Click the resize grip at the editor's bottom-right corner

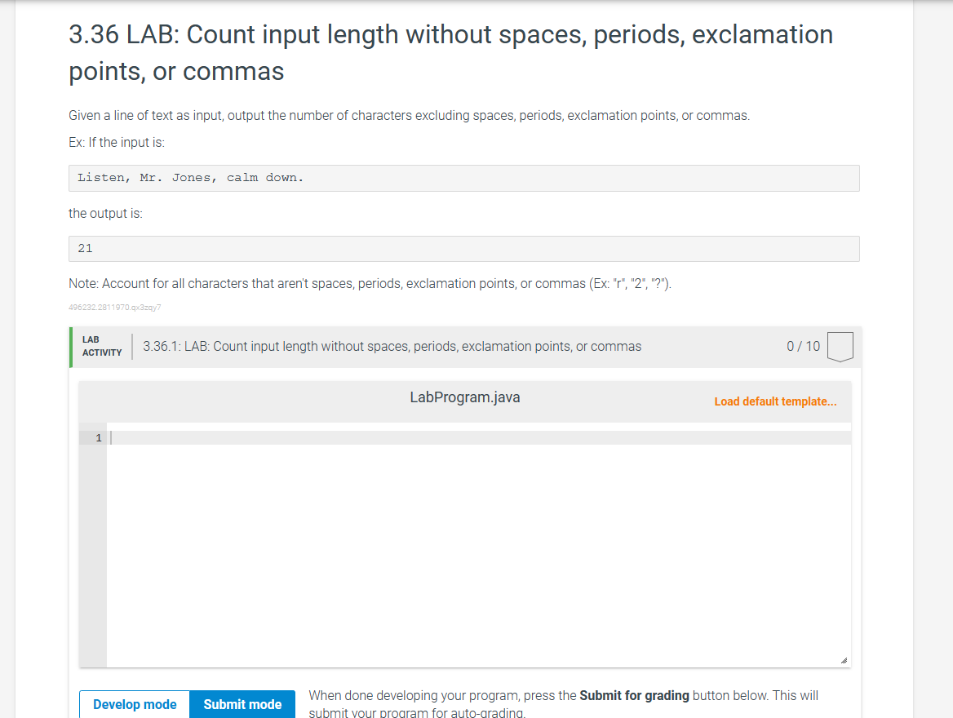point(844,659)
